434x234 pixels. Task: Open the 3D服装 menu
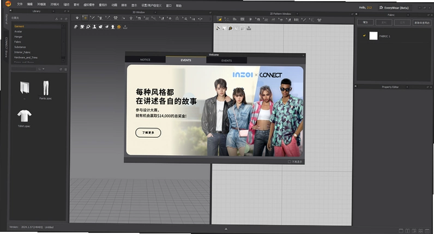click(41, 4)
